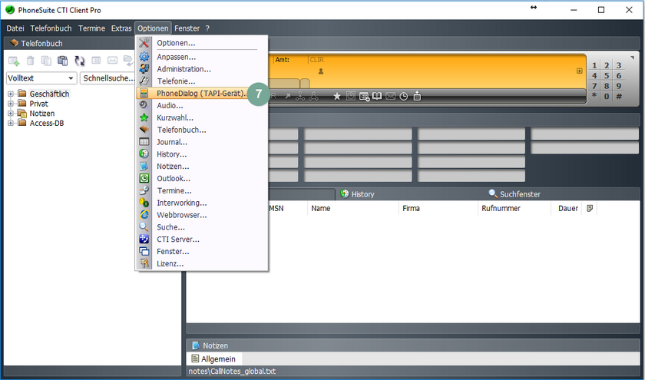Click the open book icon in call bar
The width and height of the screenshot is (645, 380).
click(x=377, y=96)
